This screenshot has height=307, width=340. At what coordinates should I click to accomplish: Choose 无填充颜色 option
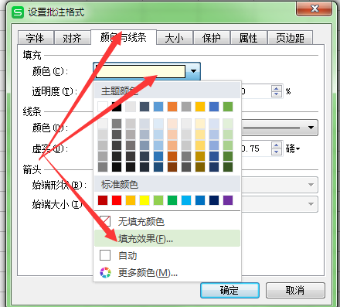[x=168, y=221]
